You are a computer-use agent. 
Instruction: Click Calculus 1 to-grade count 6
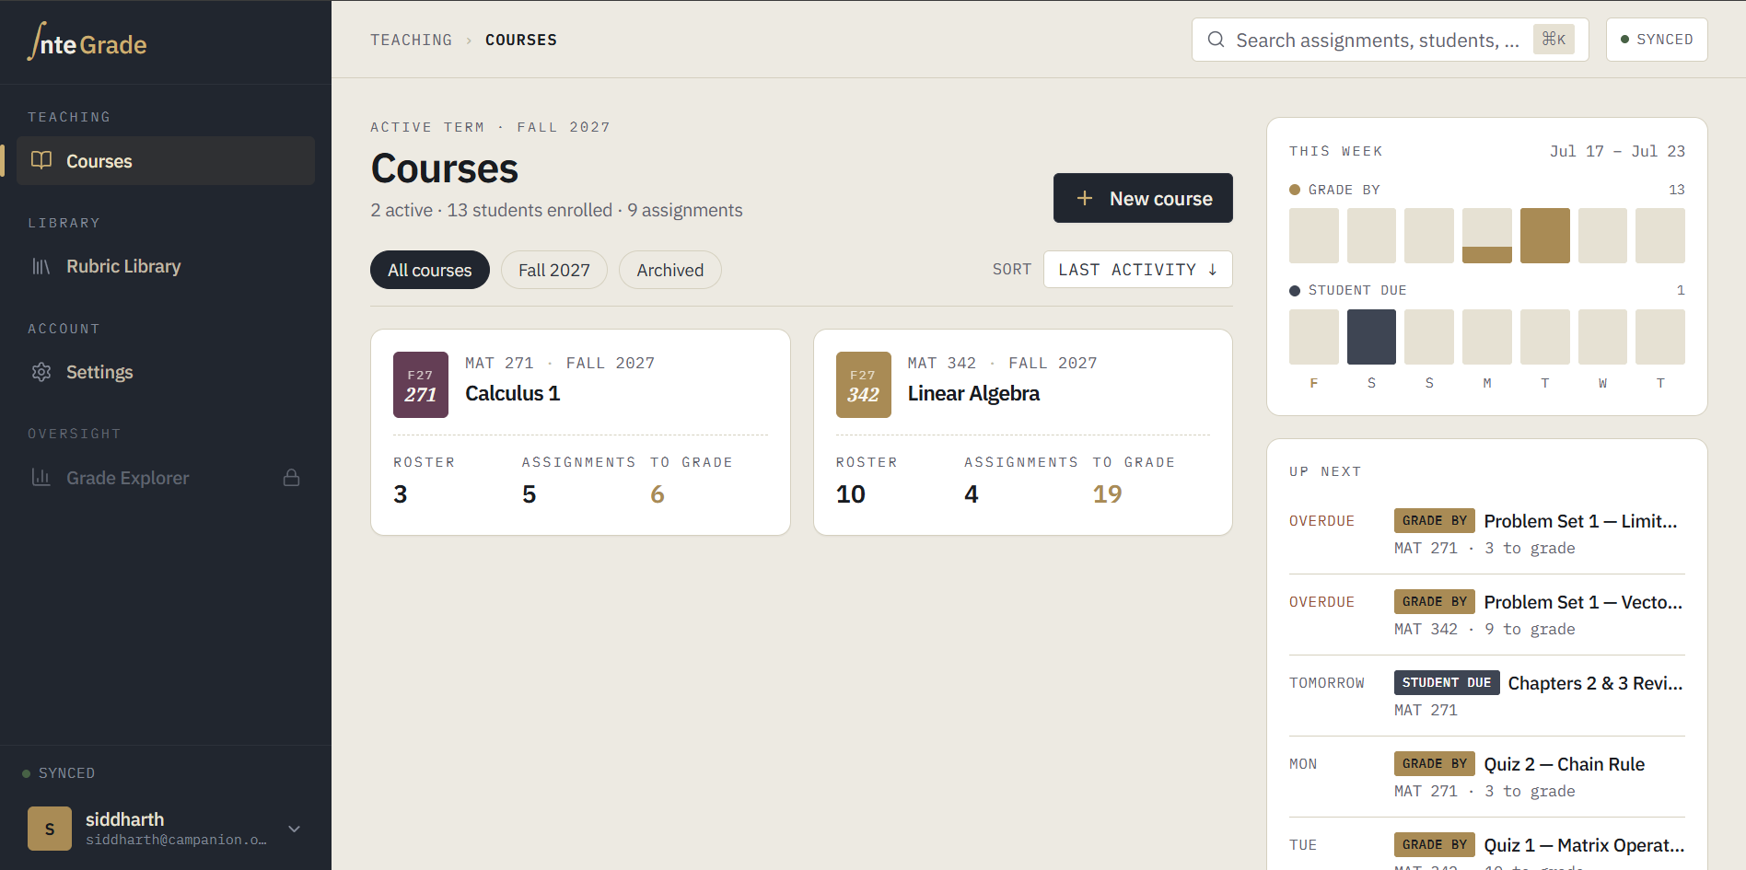[x=658, y=494]
